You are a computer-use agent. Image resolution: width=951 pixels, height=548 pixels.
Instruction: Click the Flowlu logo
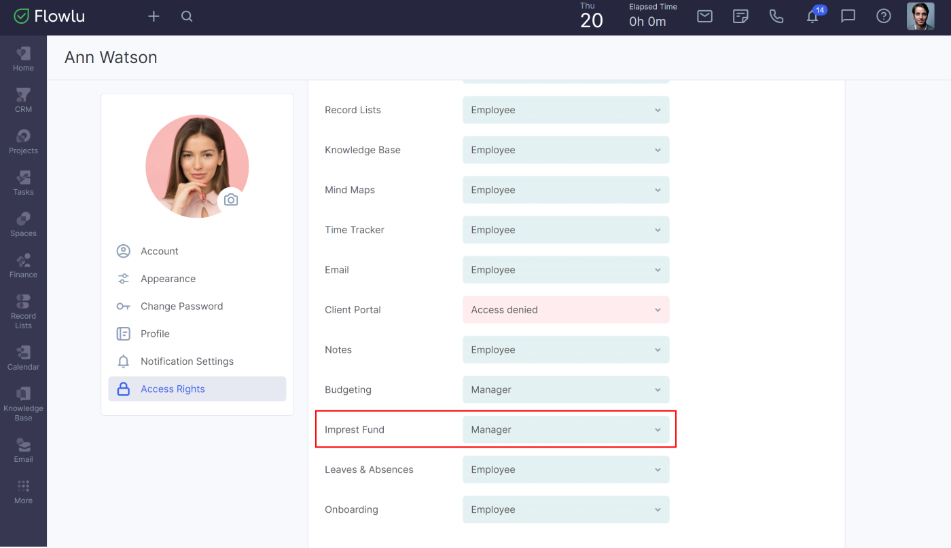[50, 16]
